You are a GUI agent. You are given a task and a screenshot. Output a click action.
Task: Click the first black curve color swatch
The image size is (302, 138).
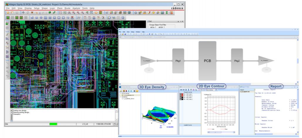tap(182, 97)
